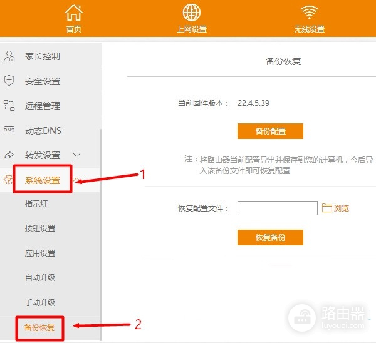Click the sidebar vertical scrollbar

[x=101, y=235]
